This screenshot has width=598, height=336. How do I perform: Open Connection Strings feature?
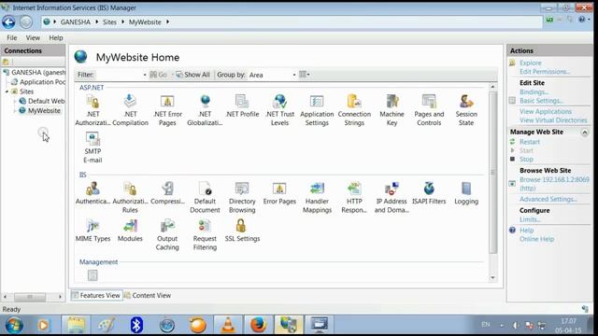354,110
